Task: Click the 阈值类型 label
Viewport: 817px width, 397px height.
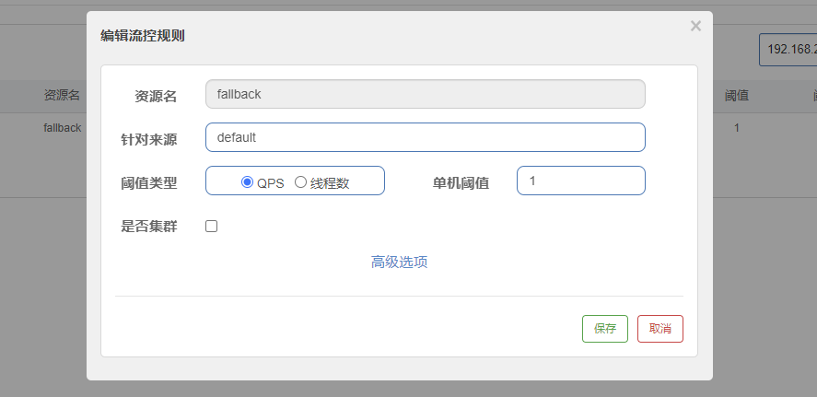Action: [148, 182]
